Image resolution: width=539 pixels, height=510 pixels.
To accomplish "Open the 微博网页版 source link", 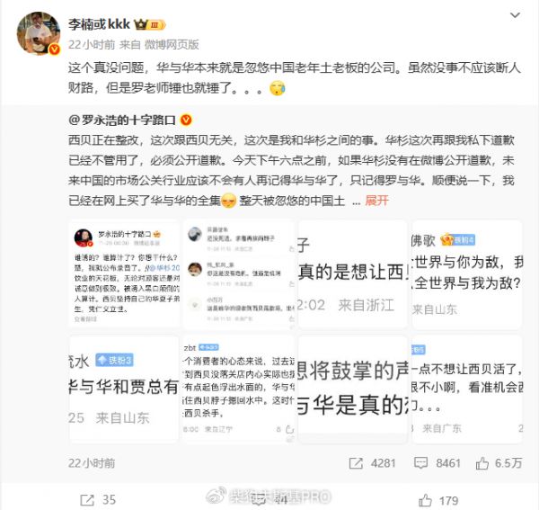I will pos(172,44).
